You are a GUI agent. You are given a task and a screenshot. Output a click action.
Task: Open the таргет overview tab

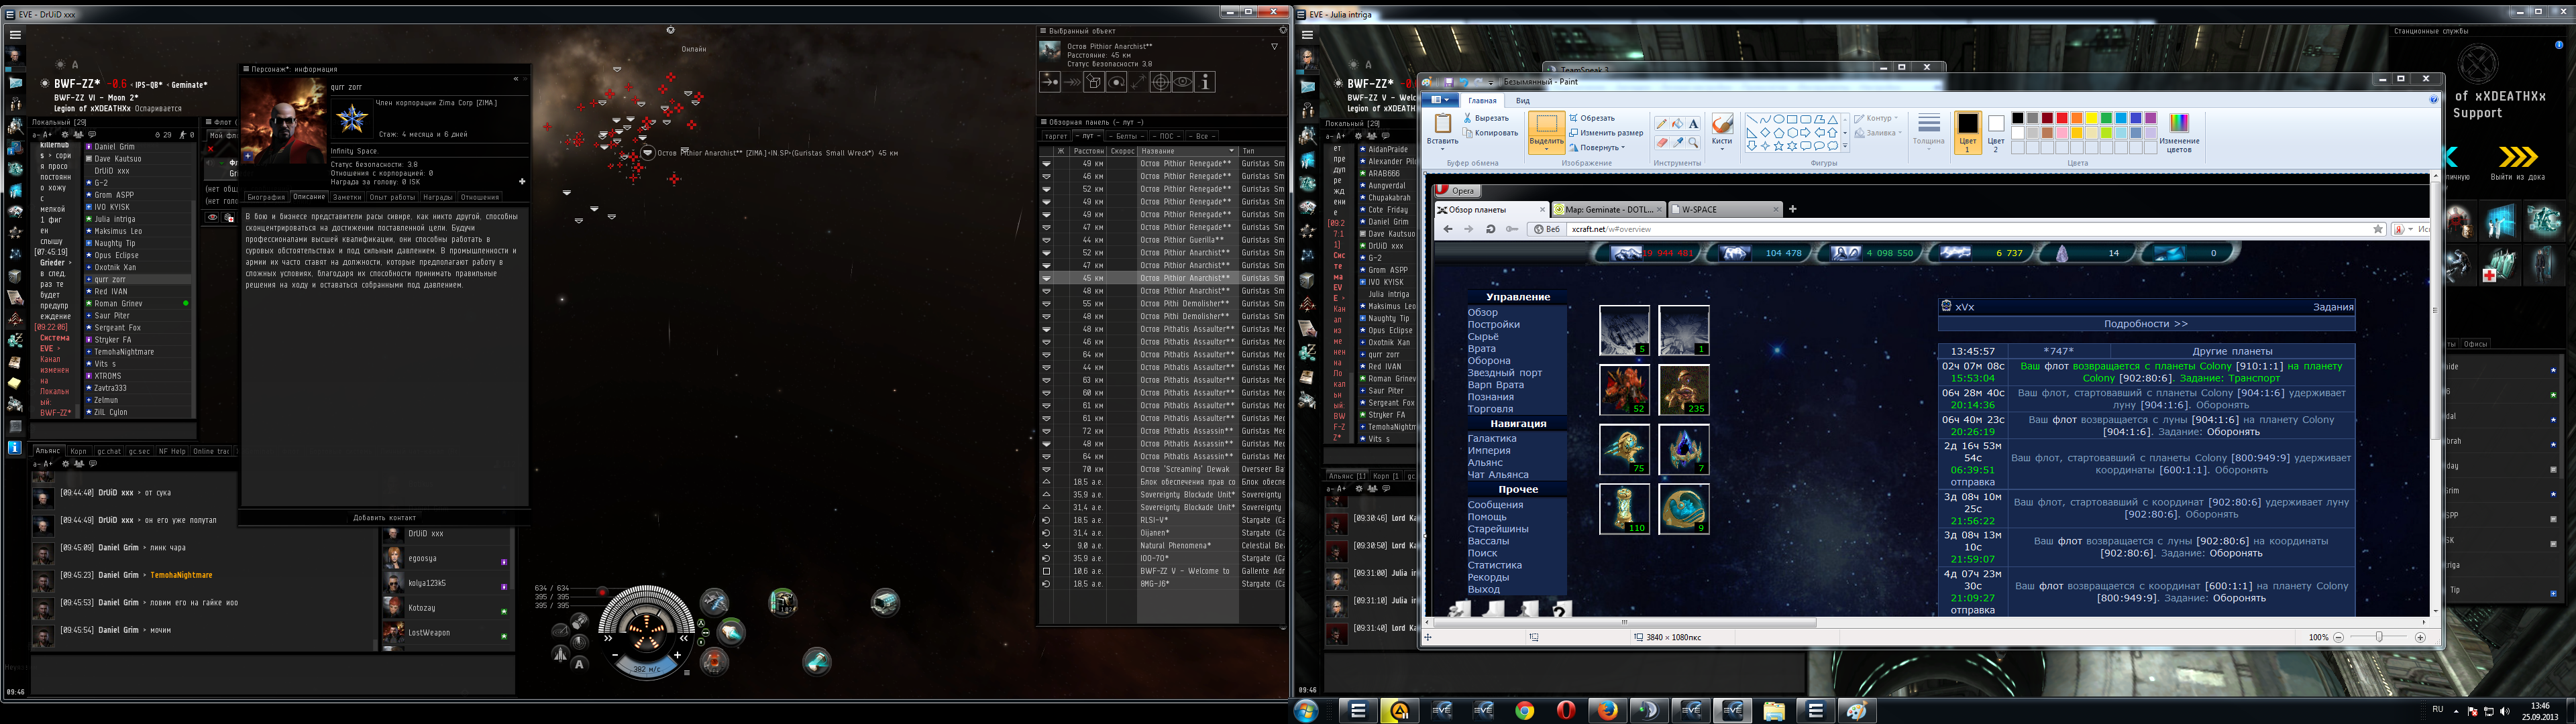(x=1056, y=136)
